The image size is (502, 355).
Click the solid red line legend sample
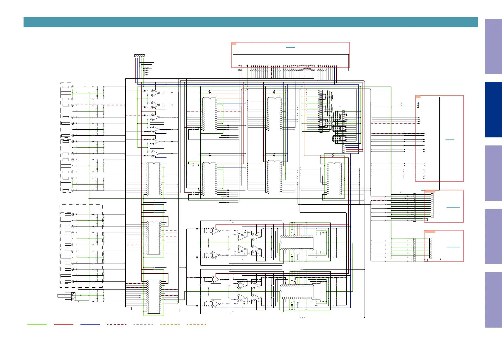click(63, 324)
